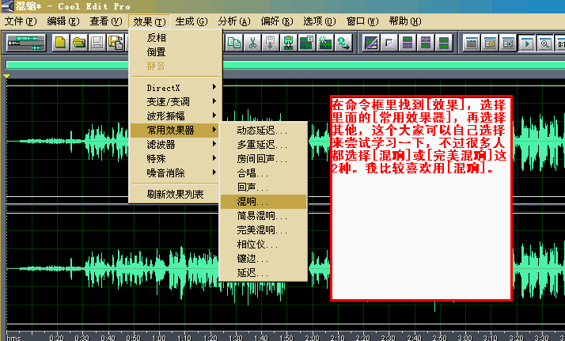Image resolution: width=565 pixels, height=341 pixels.
Task: Switch to multitrack view with waveform toggle icon
Action: point(26,43)
